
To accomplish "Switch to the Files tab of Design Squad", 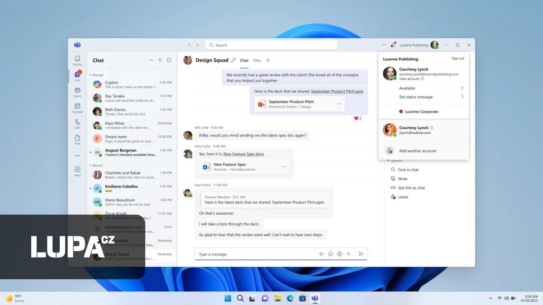I will (257, 60).
